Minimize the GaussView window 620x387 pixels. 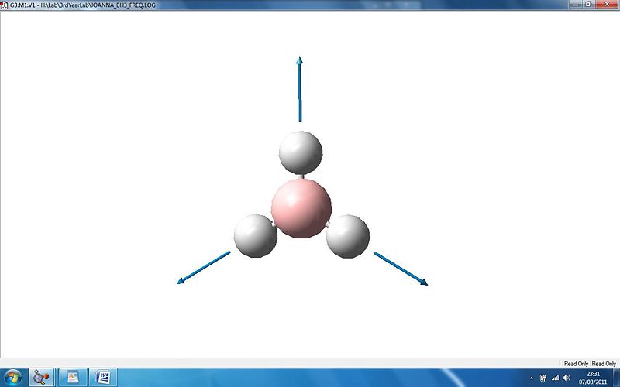(x=575, y=4)
